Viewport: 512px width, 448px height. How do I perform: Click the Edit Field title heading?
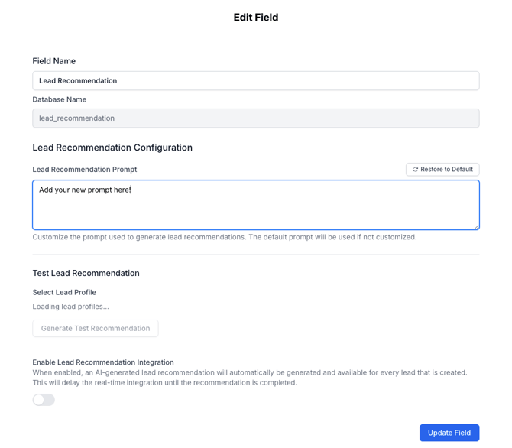pos(255,17)
